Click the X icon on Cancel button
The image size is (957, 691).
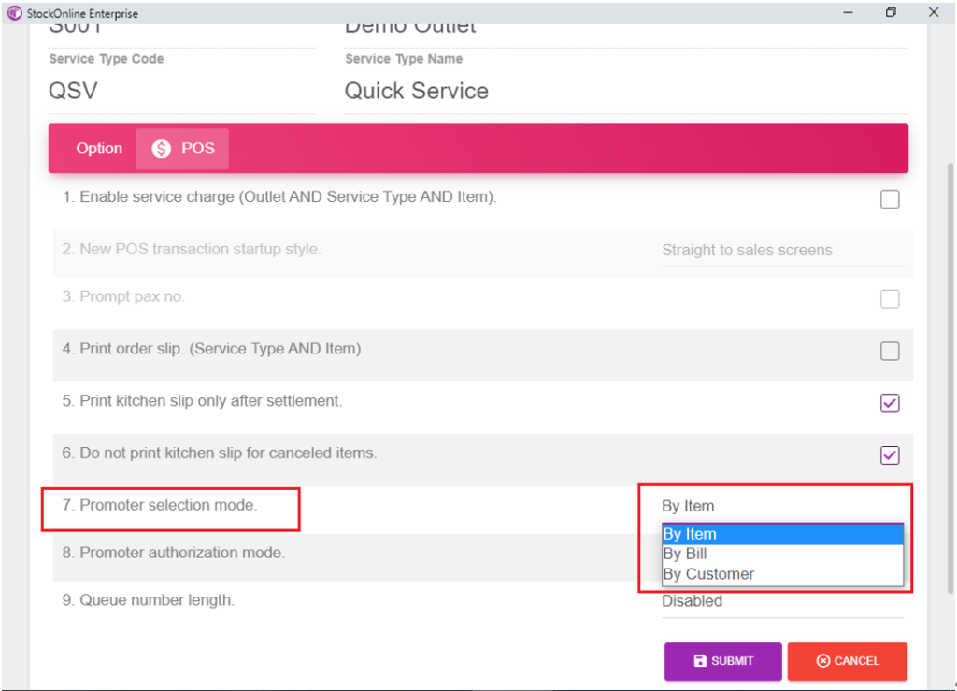pyautogui.click(x=822, y=661)
